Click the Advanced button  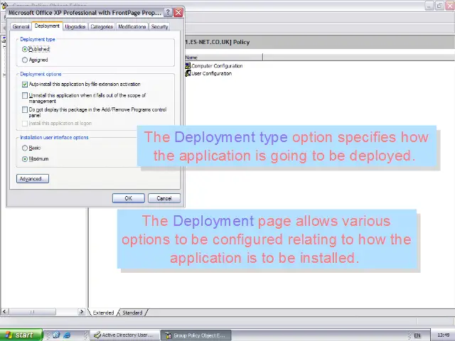pyautogui.click(x=33, y=178)
